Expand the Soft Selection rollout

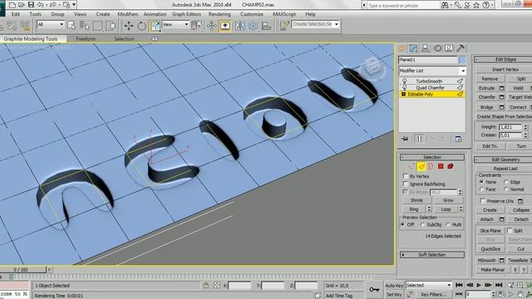click(432, 255)
